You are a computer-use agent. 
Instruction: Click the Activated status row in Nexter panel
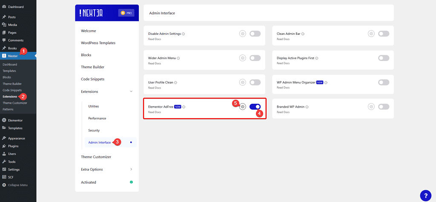[x=107, y=182]
